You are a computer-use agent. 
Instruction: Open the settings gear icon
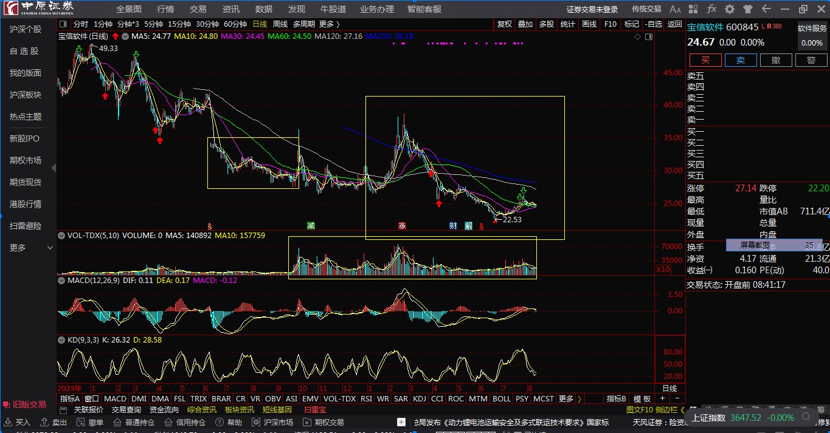pos(730,9)
